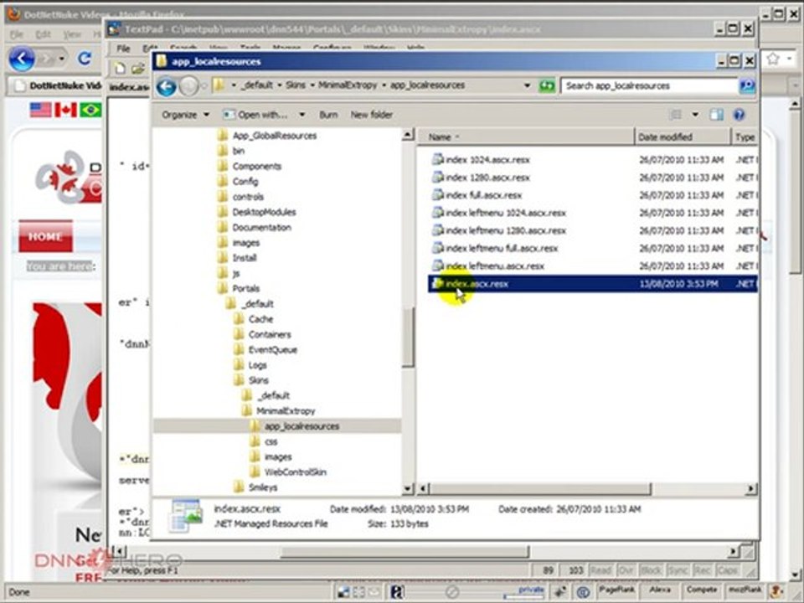Select Documentation folder in tree

pyautogui.click(x=255, y=228)
